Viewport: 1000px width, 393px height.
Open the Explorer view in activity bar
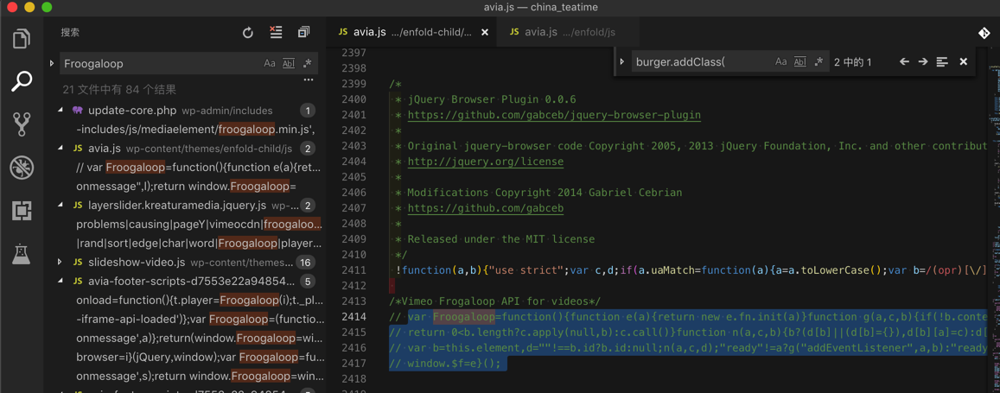(x=22, y=39)
